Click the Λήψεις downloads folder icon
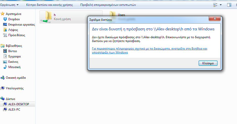237x124 pixels. [5, 30]
